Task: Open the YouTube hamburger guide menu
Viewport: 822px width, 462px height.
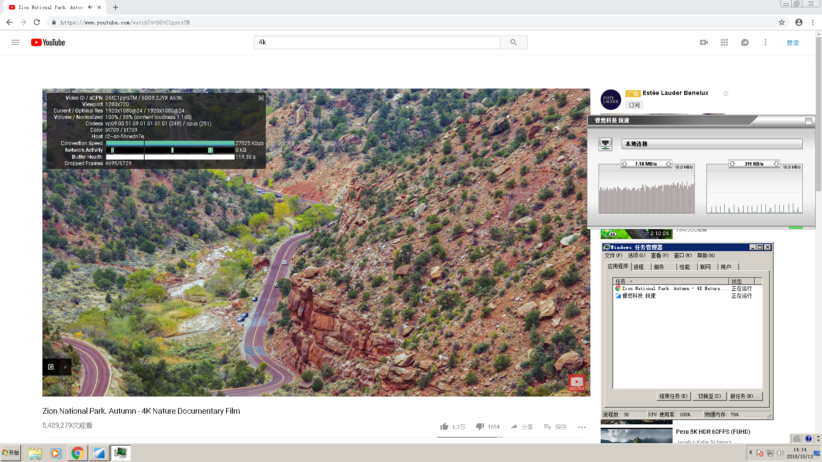Action: point(15,42)
